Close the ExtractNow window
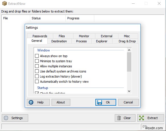166x131 pixels. [159, 3]
